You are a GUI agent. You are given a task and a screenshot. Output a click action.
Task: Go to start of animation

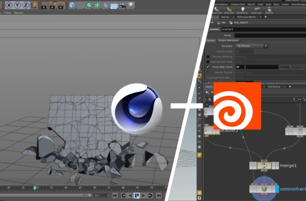tap(115, 195)
